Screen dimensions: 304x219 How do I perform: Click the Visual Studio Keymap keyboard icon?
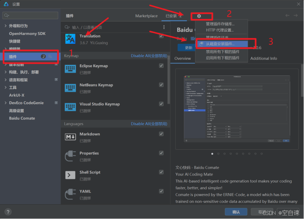70,107
